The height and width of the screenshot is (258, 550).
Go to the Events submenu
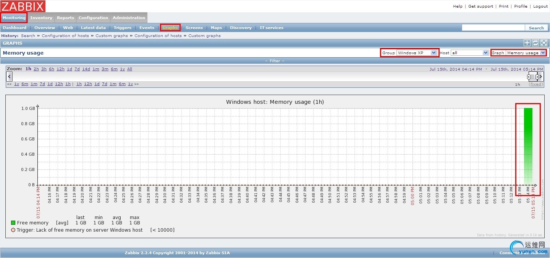tap(147, 27)
